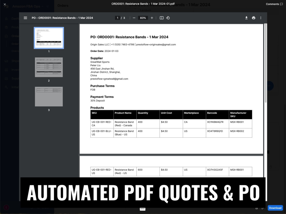Click the PO title in viewer toolbar

click(x=62, y=18)
